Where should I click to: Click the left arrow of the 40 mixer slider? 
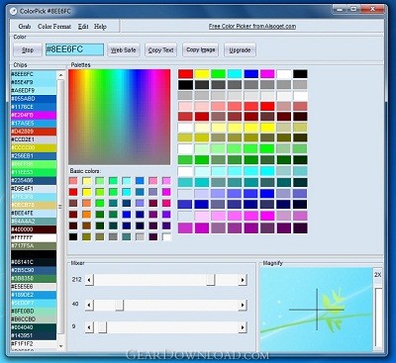[x=89, y=305]
